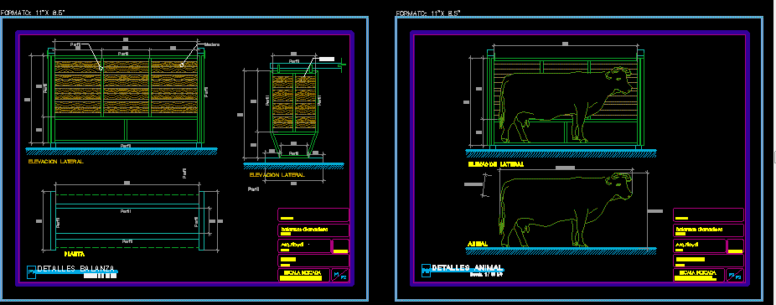
Task: Select the sheet number box in left title block
Action: (340, 276)
